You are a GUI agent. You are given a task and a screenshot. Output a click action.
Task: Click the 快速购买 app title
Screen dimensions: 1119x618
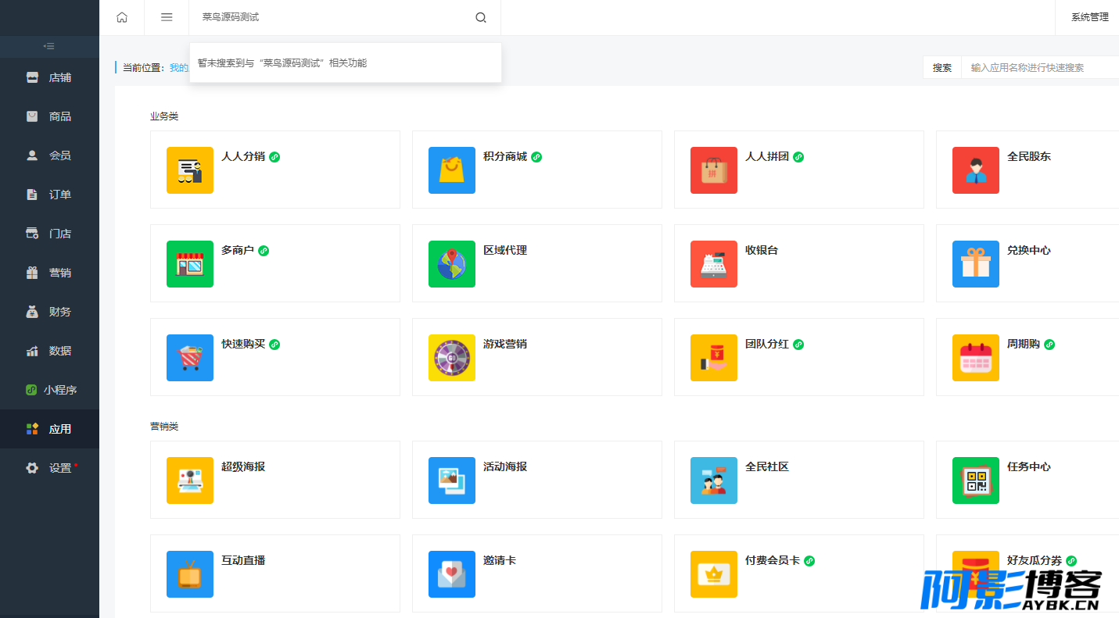243,344
